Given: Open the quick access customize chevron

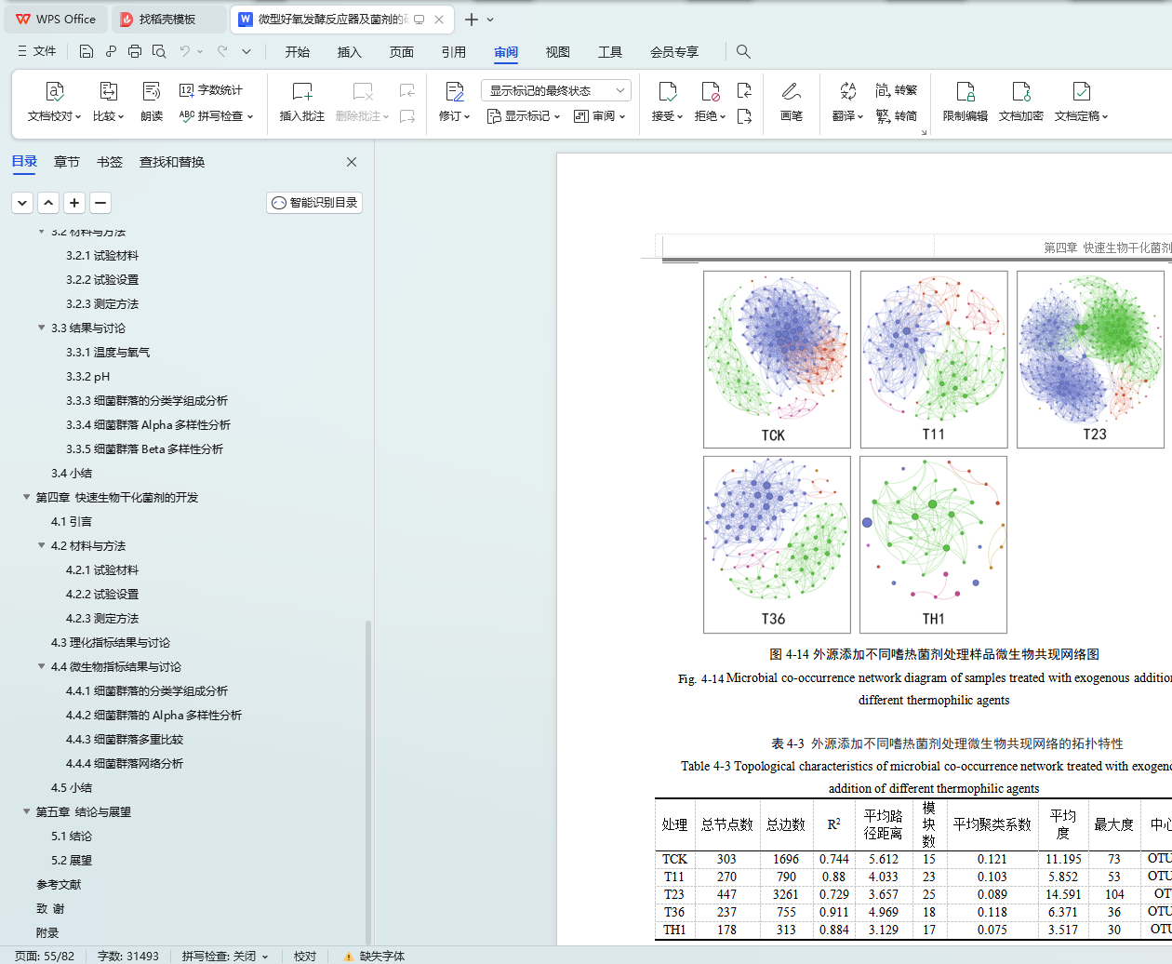Looking at the screenshot, I should (246, 51).
